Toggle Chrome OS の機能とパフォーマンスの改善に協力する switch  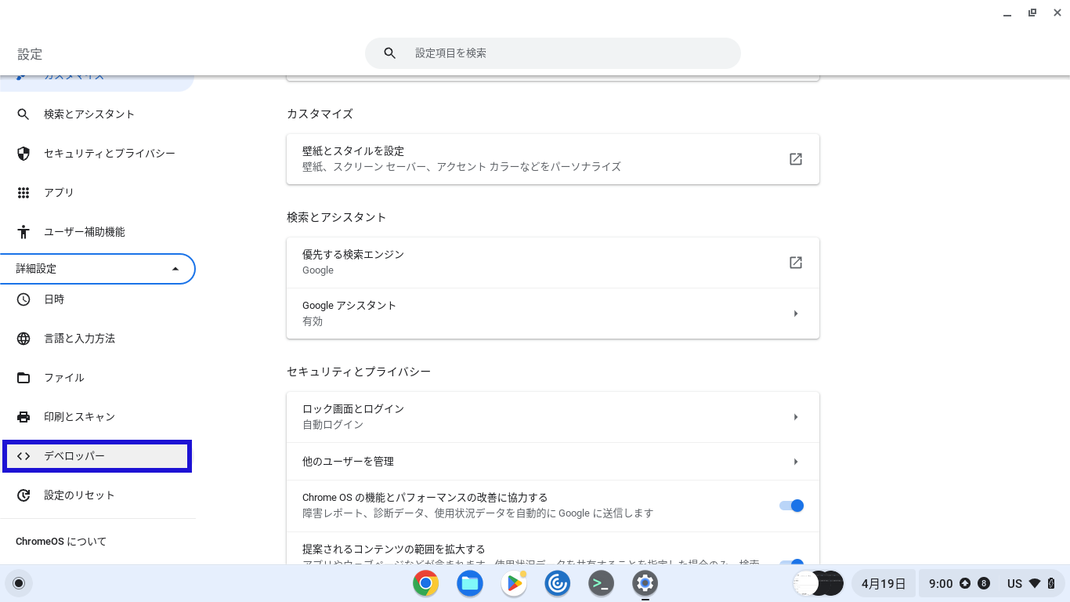coord(791,506)
